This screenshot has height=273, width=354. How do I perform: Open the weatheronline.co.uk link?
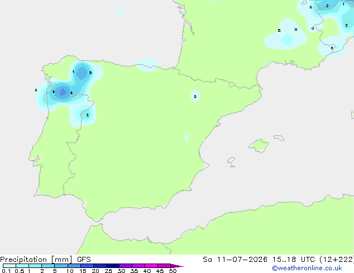[307, 268]
